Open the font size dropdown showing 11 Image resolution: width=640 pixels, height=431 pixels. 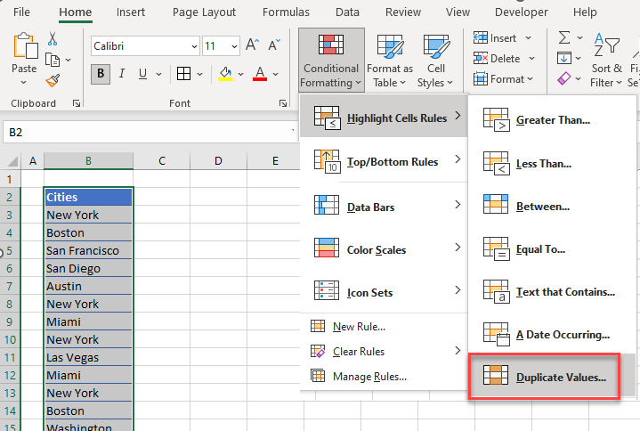(220, 45)
